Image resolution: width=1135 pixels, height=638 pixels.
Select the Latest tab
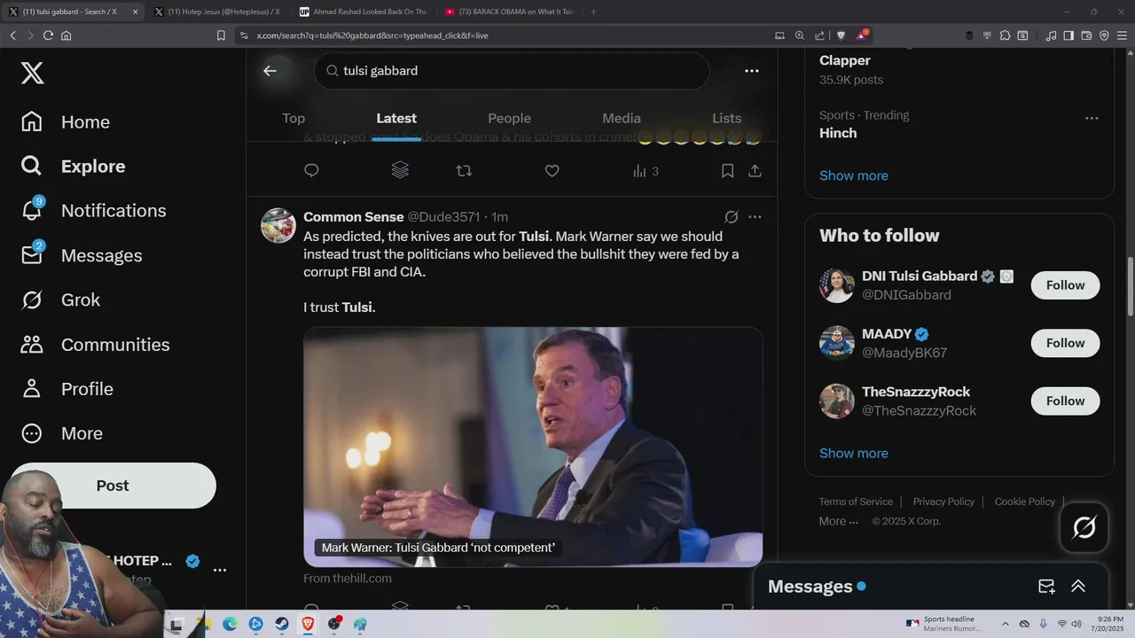[396, 118]
